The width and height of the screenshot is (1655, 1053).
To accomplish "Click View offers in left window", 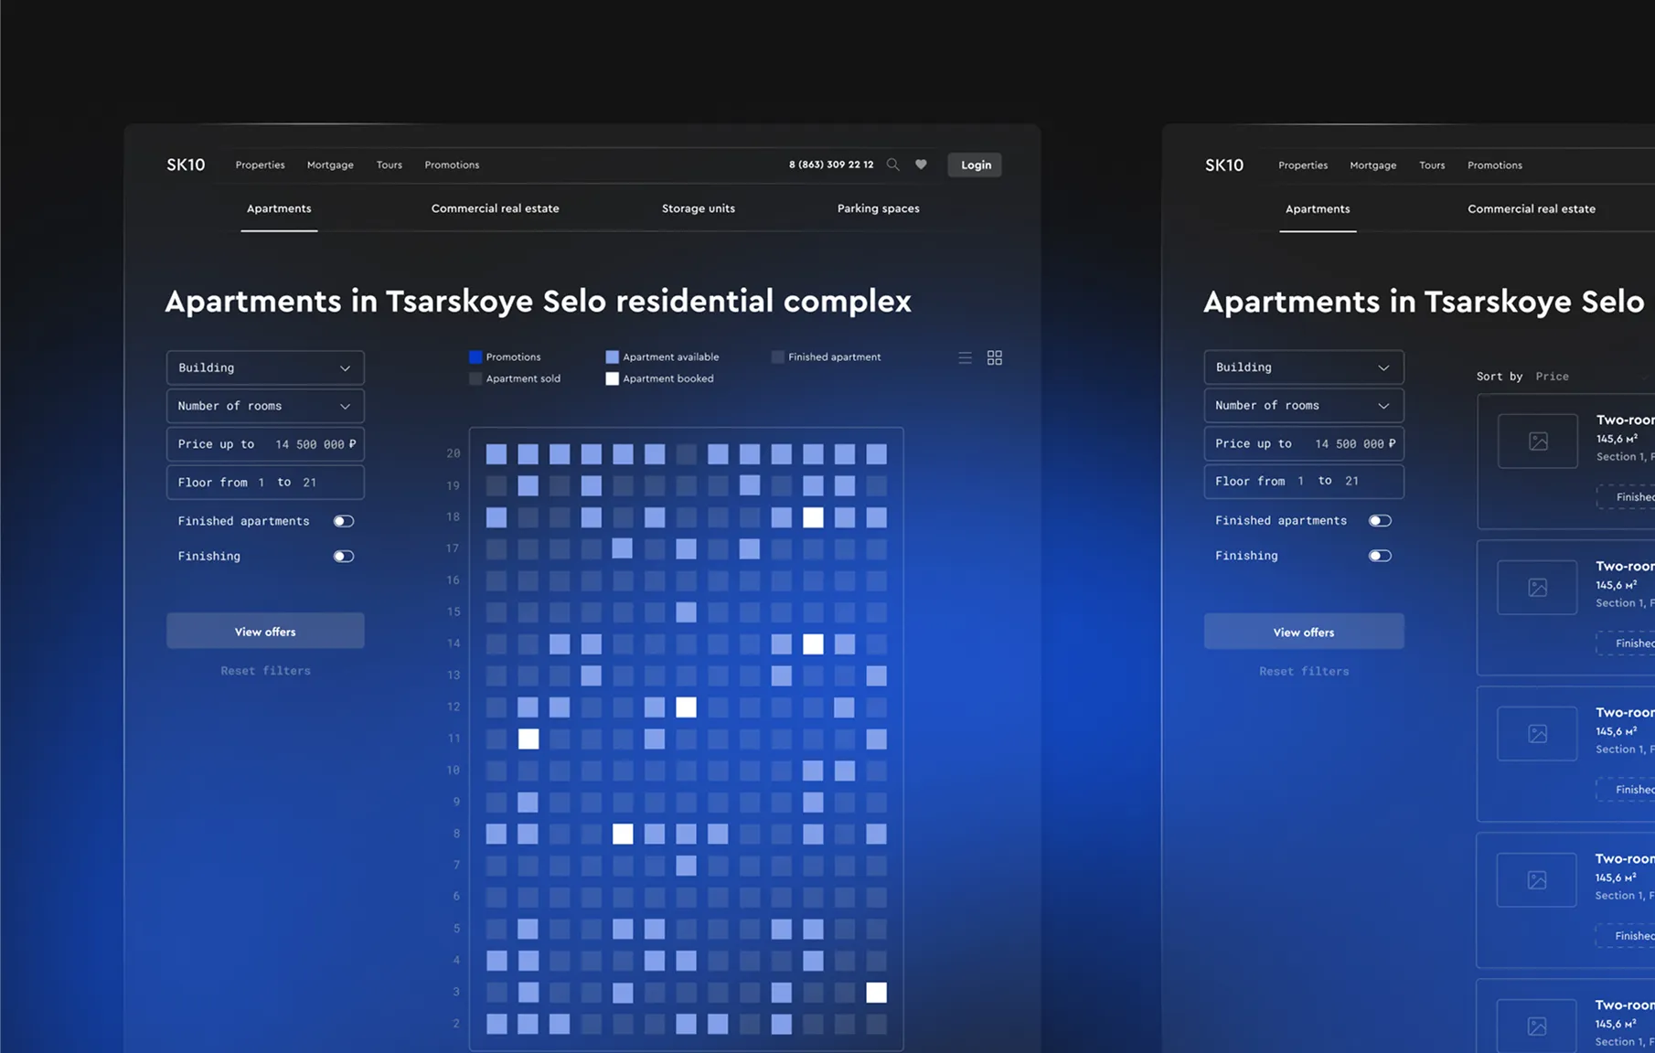I will (265, 631).
